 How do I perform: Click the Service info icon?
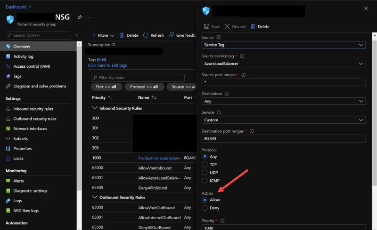219,112
